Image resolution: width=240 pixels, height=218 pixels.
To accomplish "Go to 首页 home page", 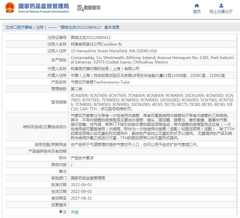I will [x=197, y=12].
